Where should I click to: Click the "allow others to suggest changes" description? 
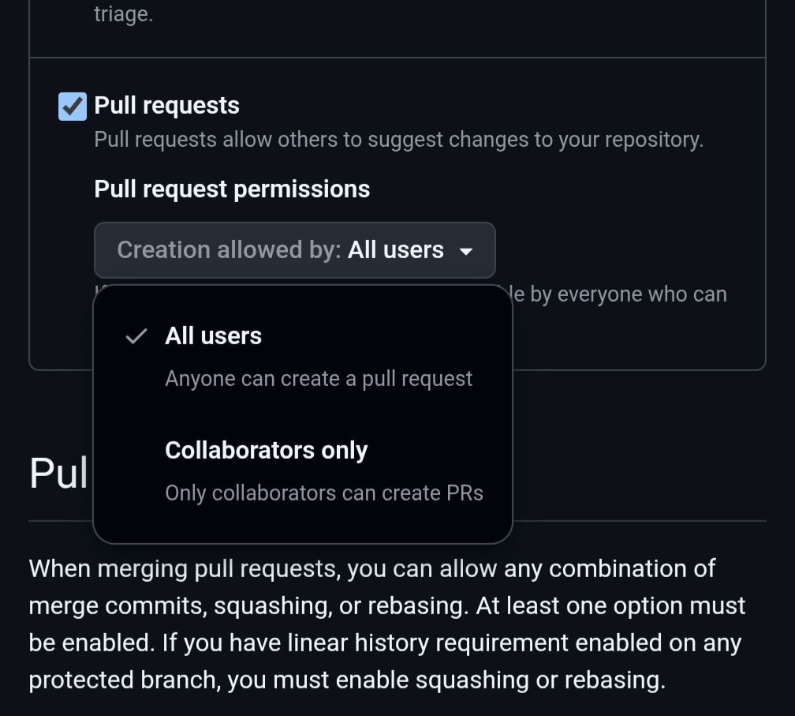coord(398,141)
